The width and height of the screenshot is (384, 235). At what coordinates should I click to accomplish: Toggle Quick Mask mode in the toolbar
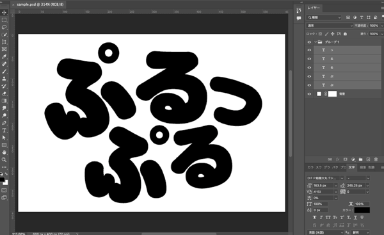coord(4,190)
